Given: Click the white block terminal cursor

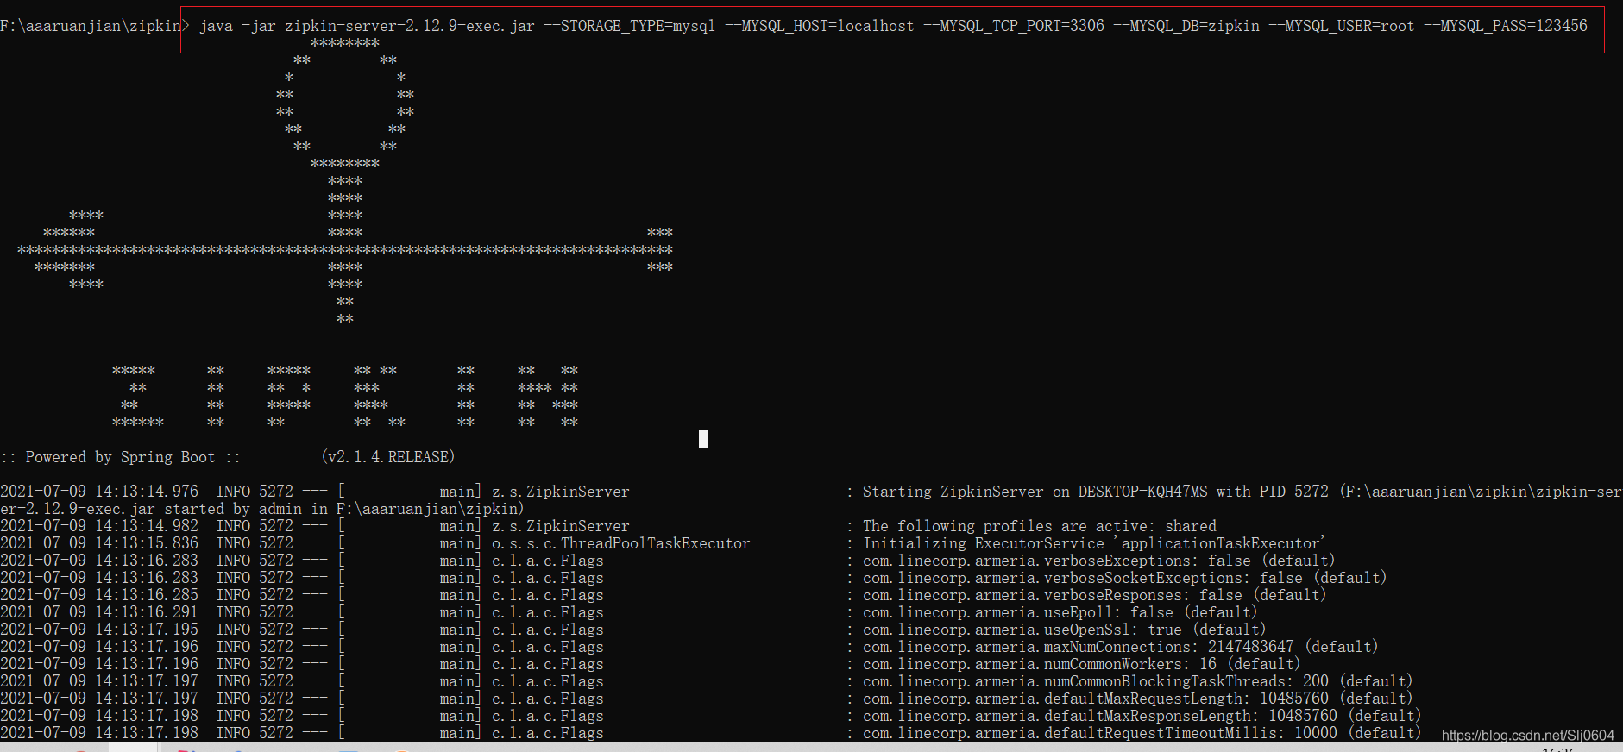Looking at the screenshot, I should 703,439.
